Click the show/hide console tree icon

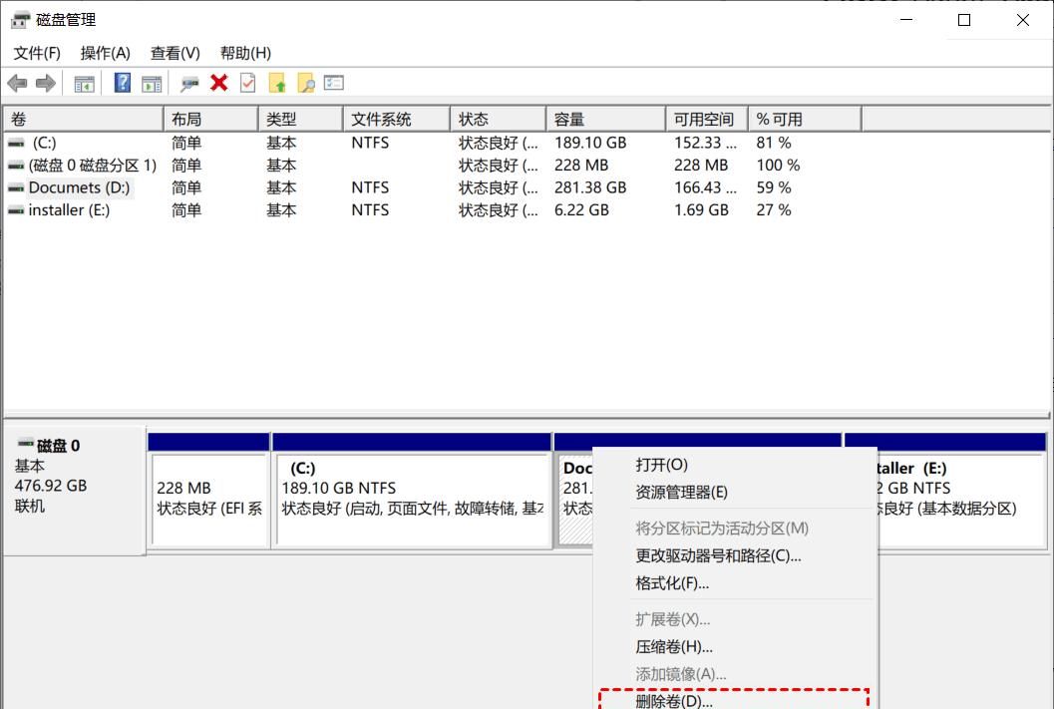click(85, 84)
